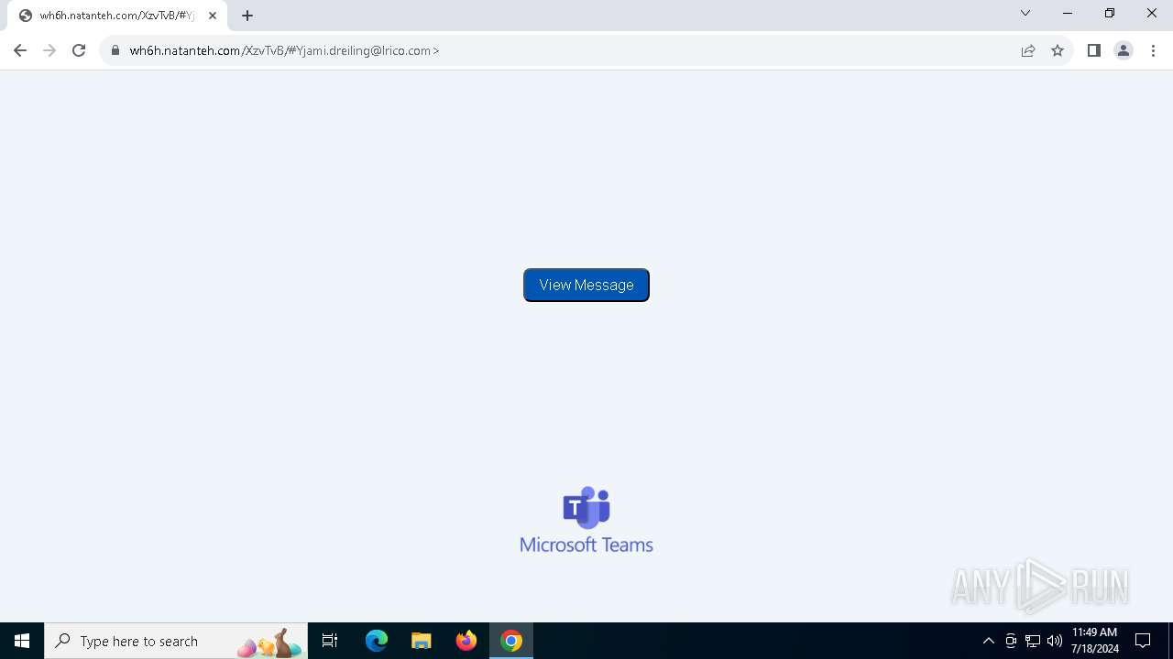The image size is (1173, 659).
Task: Minimize the Chrome window
Action: pos(1068,14)
